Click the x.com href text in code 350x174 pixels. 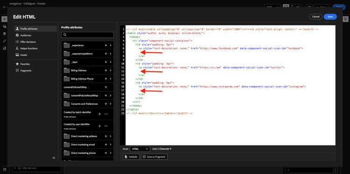210,67
